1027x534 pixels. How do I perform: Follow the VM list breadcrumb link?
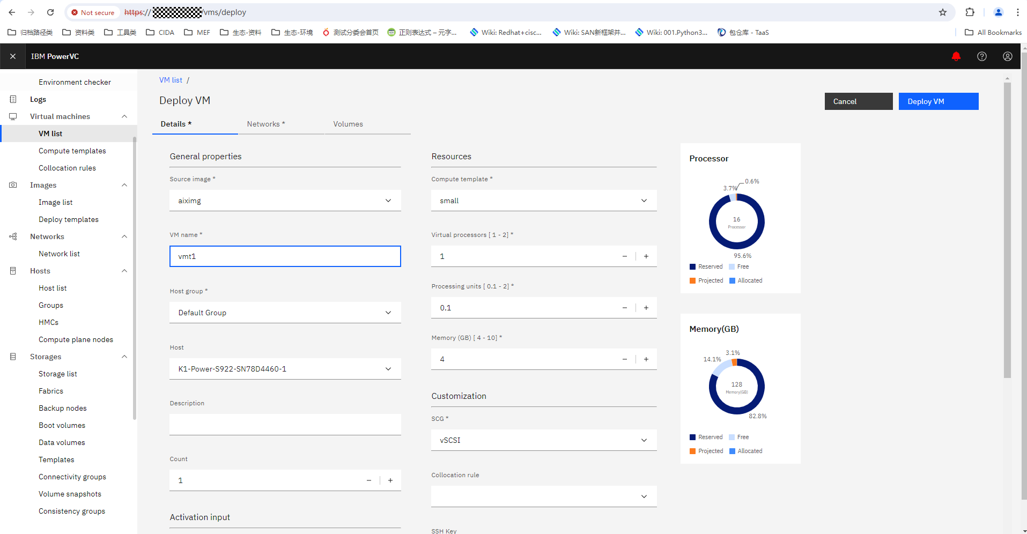171,80
